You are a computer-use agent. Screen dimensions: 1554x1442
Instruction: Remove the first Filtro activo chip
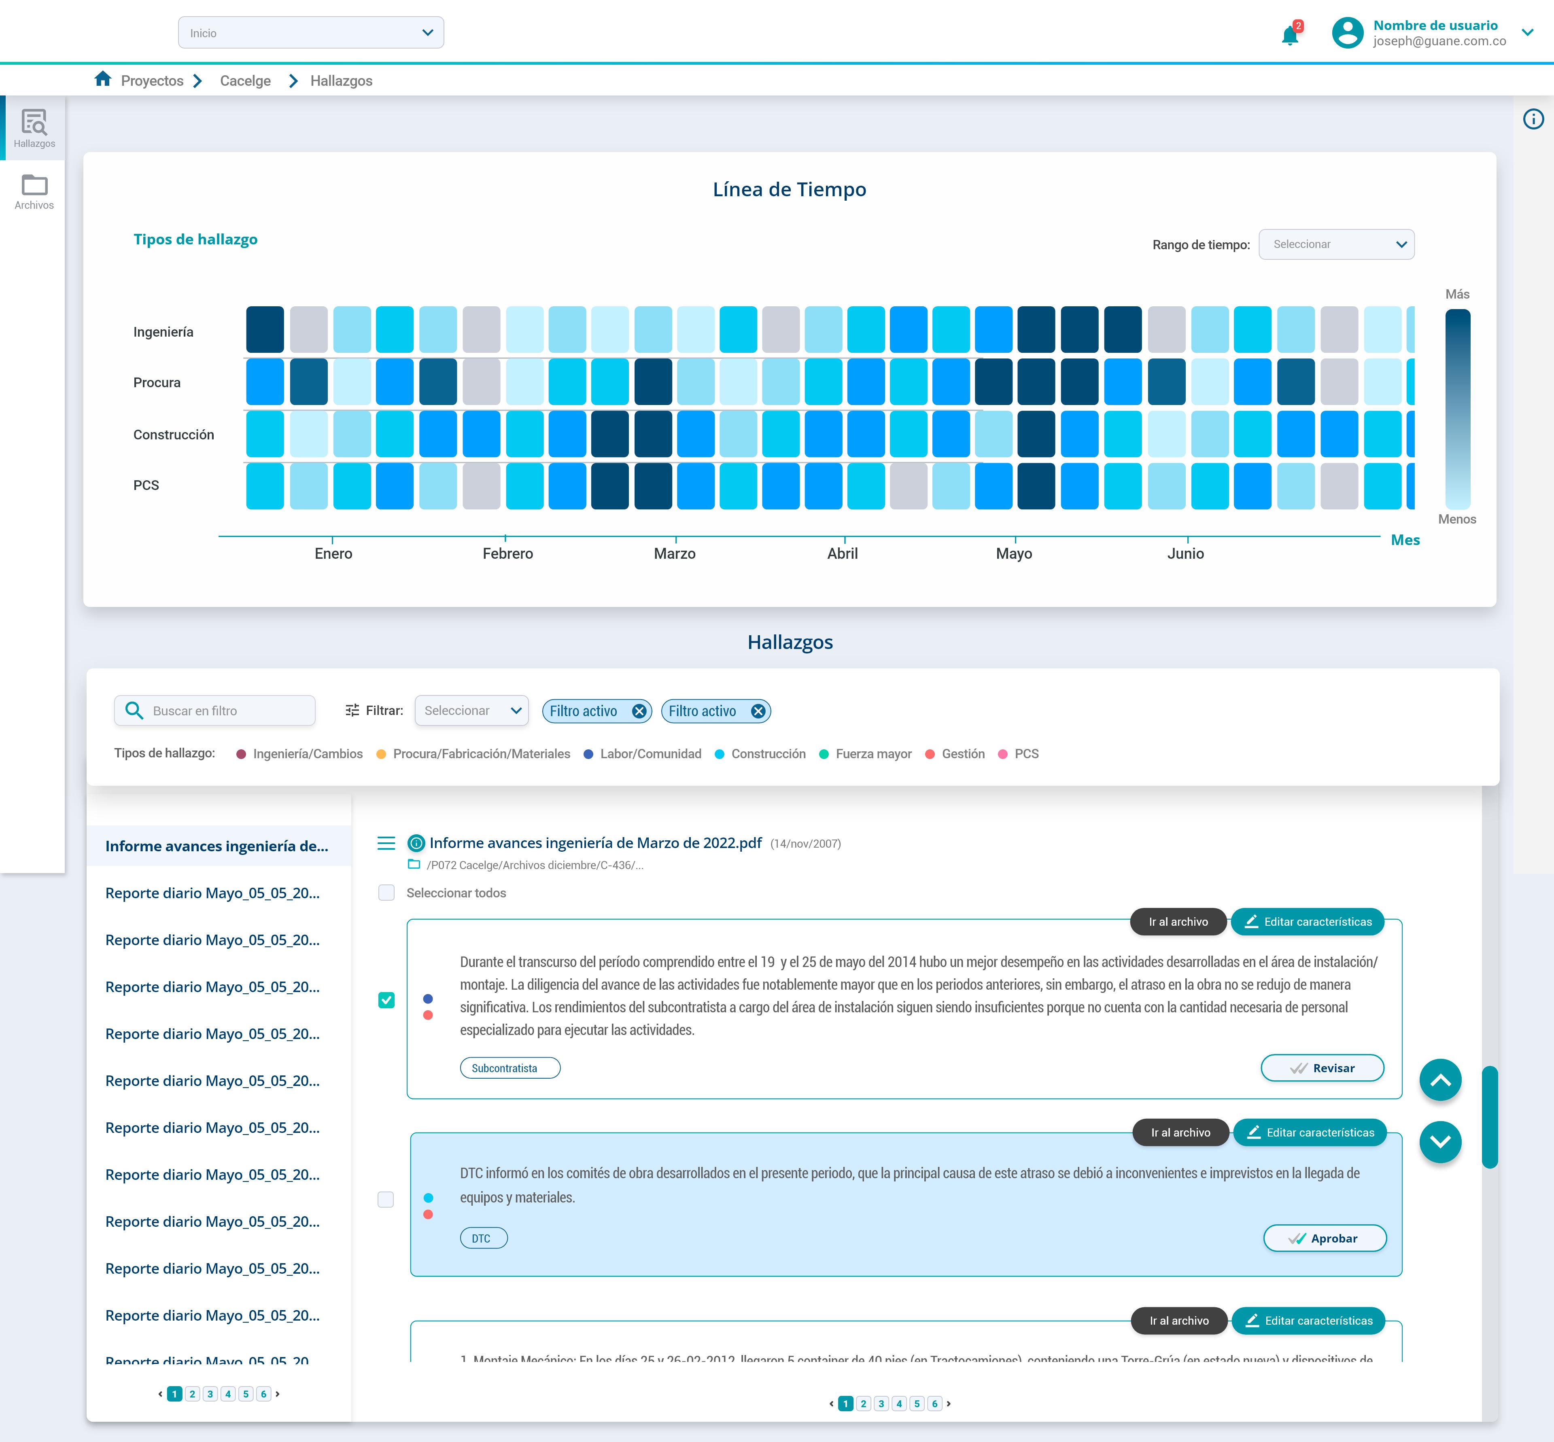tap(639, 711)
